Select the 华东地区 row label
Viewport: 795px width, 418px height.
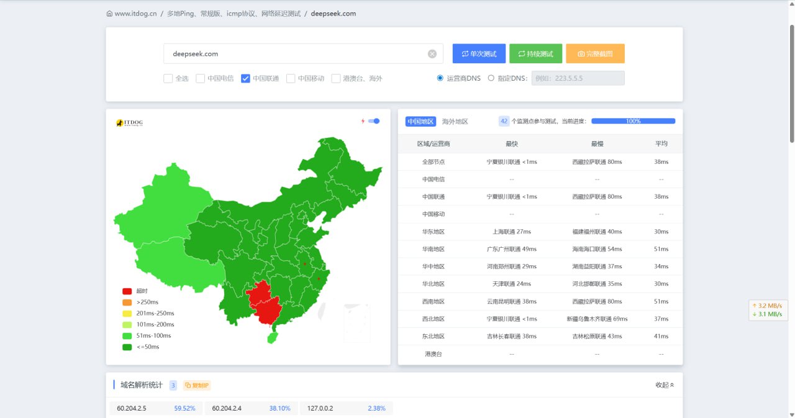point(434,232)
